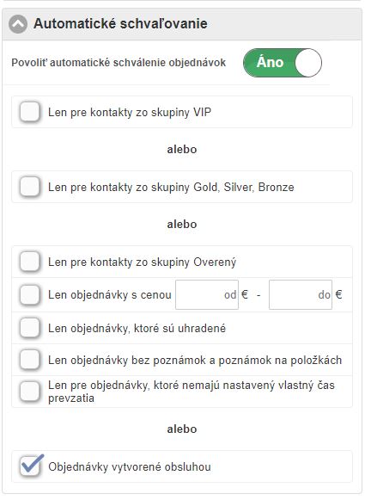Click the Gold, Silver, Bronze label text
The height and width of the screenshot is (500, 365).
click(x=171, y=188)
